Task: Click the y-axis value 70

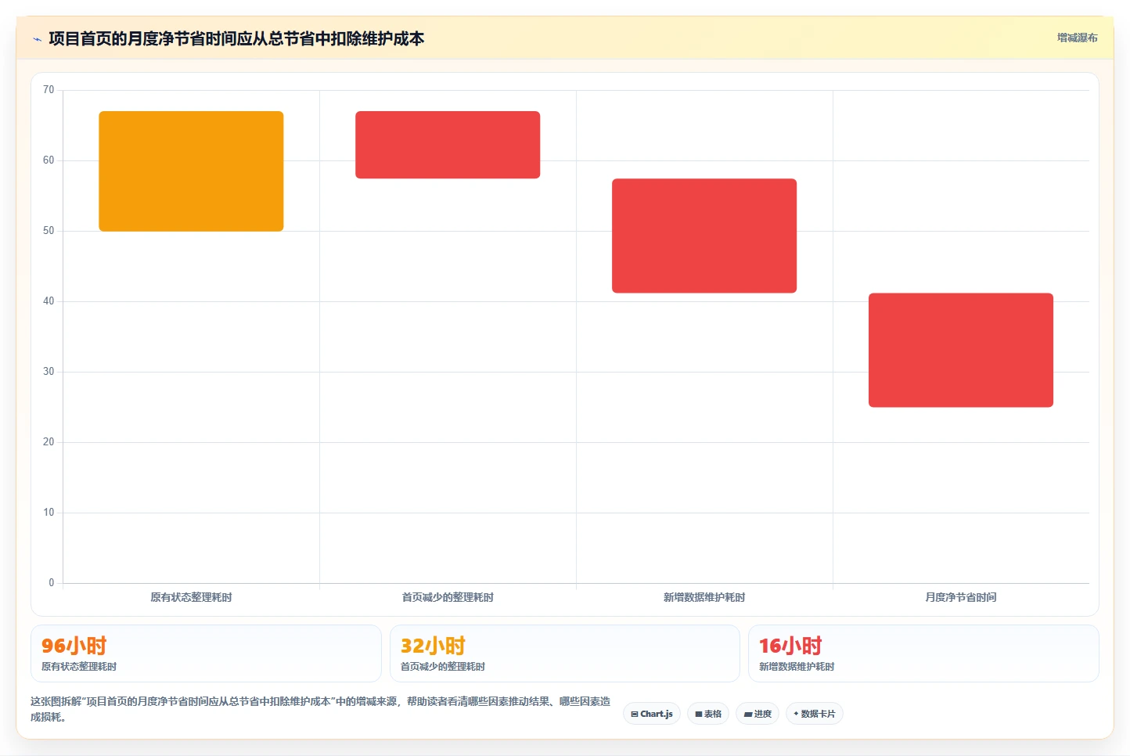Action: [49, 90]
